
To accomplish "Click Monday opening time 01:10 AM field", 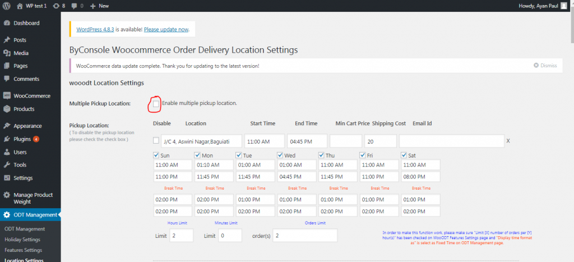I will click(214, 165).
